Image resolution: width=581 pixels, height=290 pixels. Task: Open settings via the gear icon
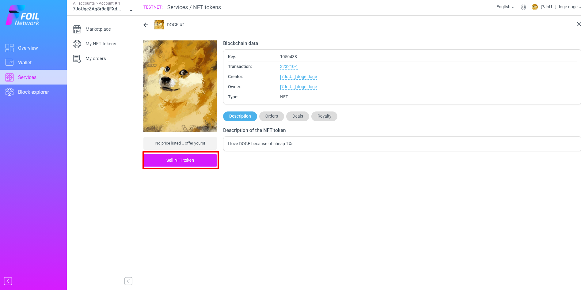[x=523, y=7]
